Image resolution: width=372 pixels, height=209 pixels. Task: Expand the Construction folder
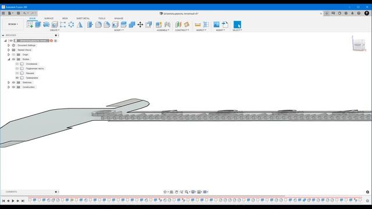9,87
